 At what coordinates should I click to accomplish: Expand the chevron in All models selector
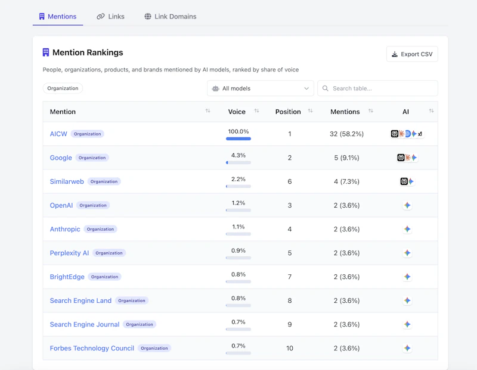(x=306, y=88)
